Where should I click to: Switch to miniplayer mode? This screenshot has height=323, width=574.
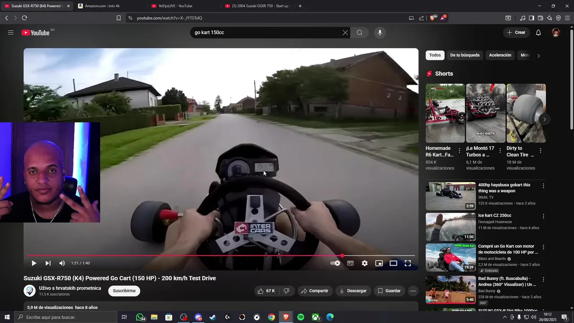(x=379, y=263)
